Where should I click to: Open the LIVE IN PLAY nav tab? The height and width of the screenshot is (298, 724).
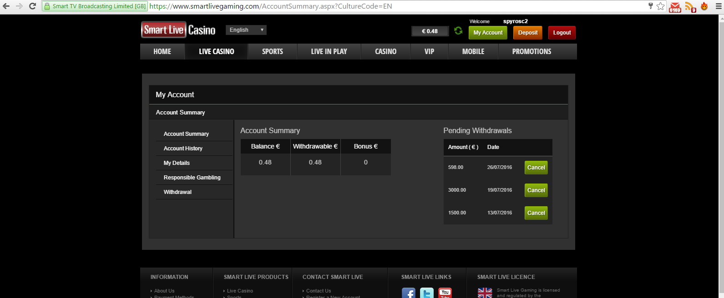point(329,52)
